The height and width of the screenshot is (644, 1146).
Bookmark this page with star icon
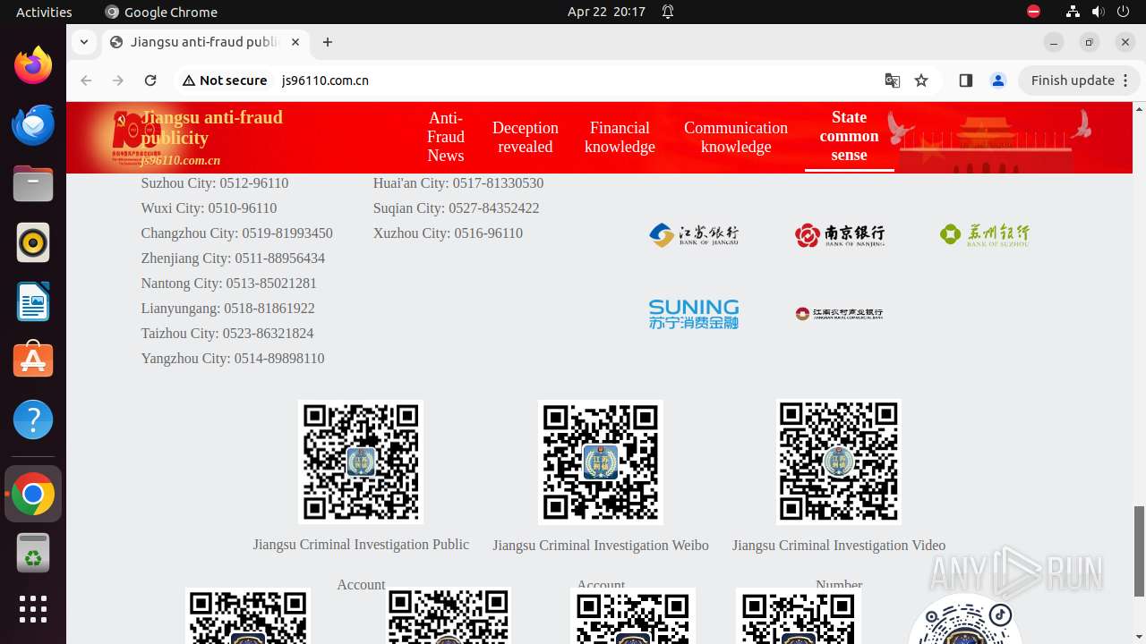[921, 80]
